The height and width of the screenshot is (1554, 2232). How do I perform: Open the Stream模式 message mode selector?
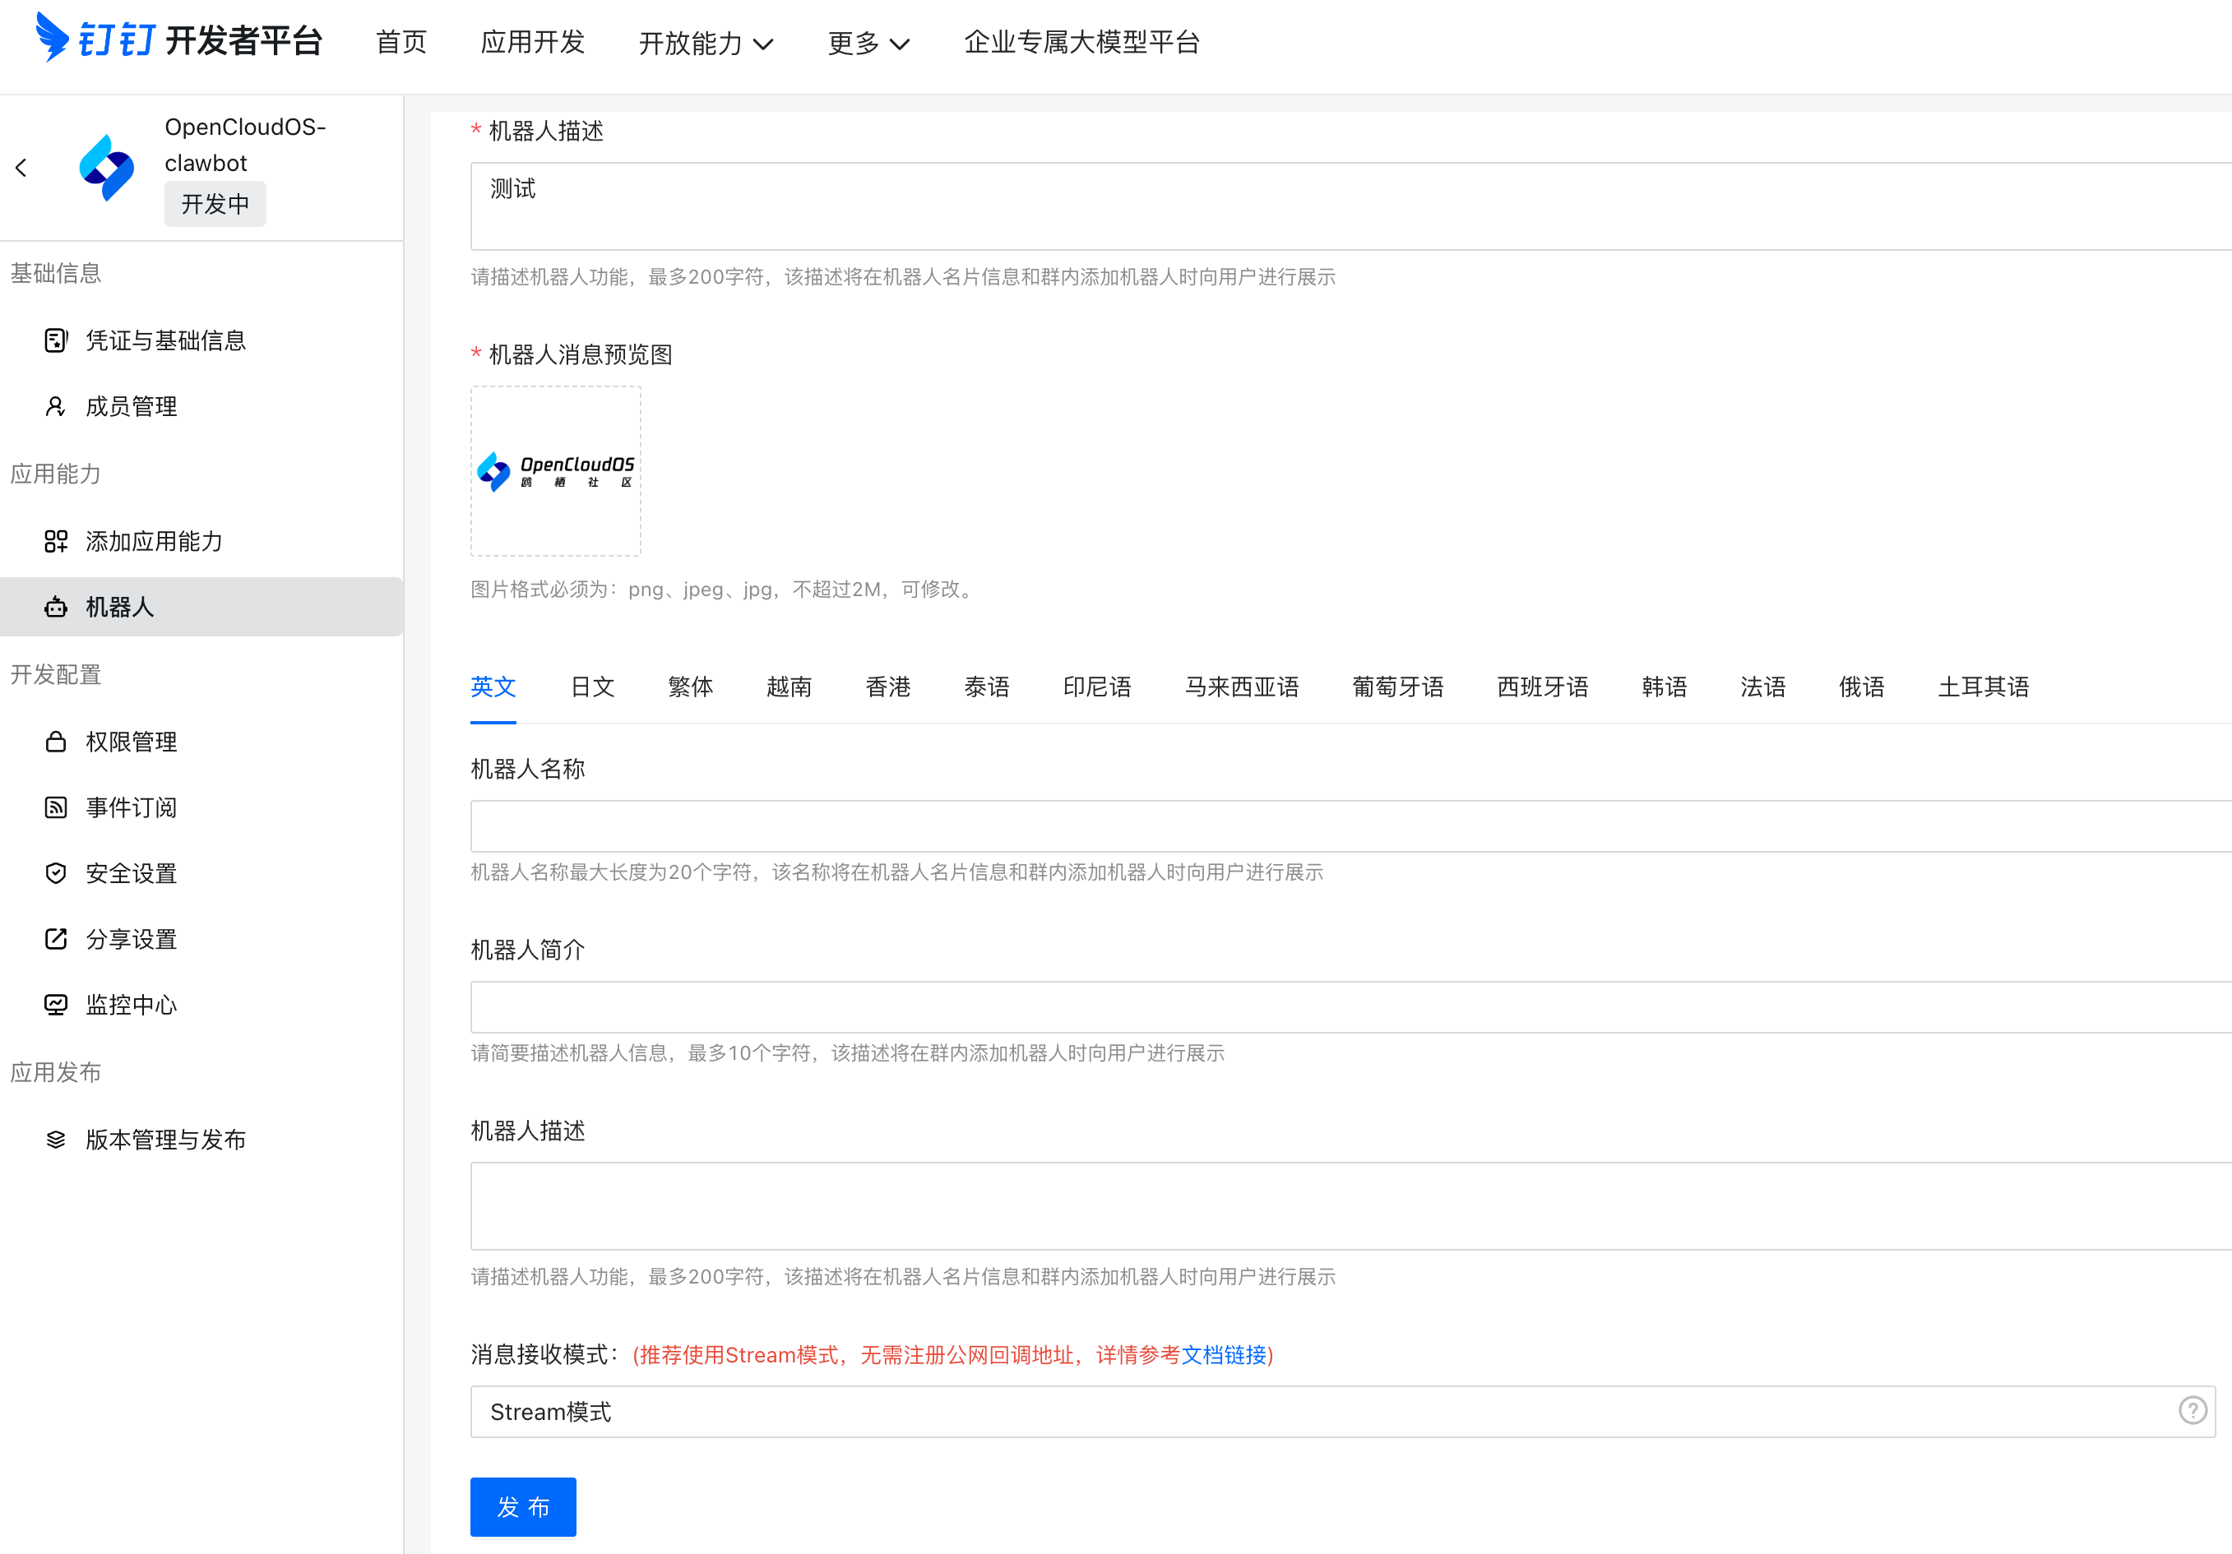1322,1411
